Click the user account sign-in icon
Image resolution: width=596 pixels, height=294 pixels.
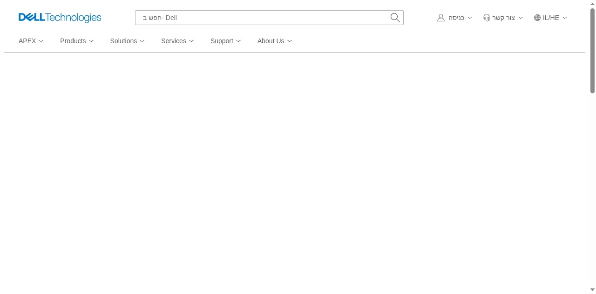pos(441,18)
